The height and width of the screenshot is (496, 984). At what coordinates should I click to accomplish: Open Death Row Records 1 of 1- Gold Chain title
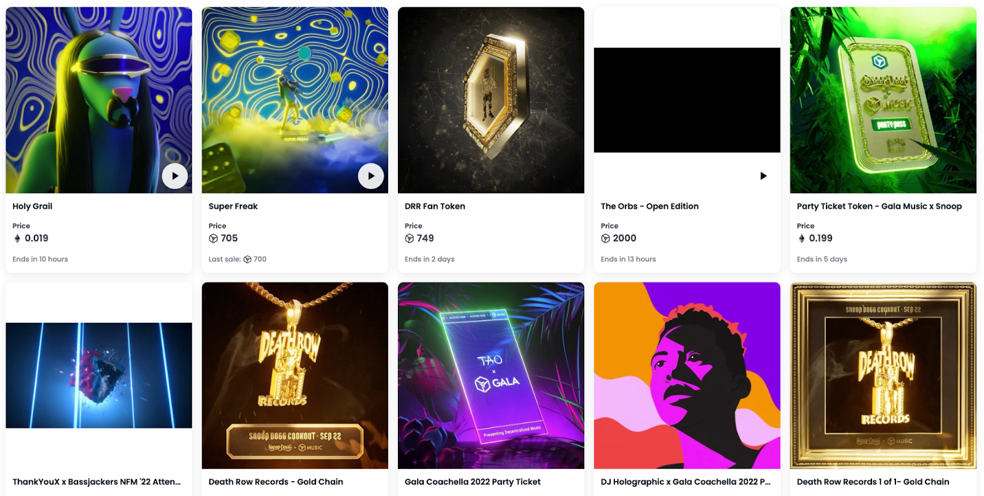point(873,482)
